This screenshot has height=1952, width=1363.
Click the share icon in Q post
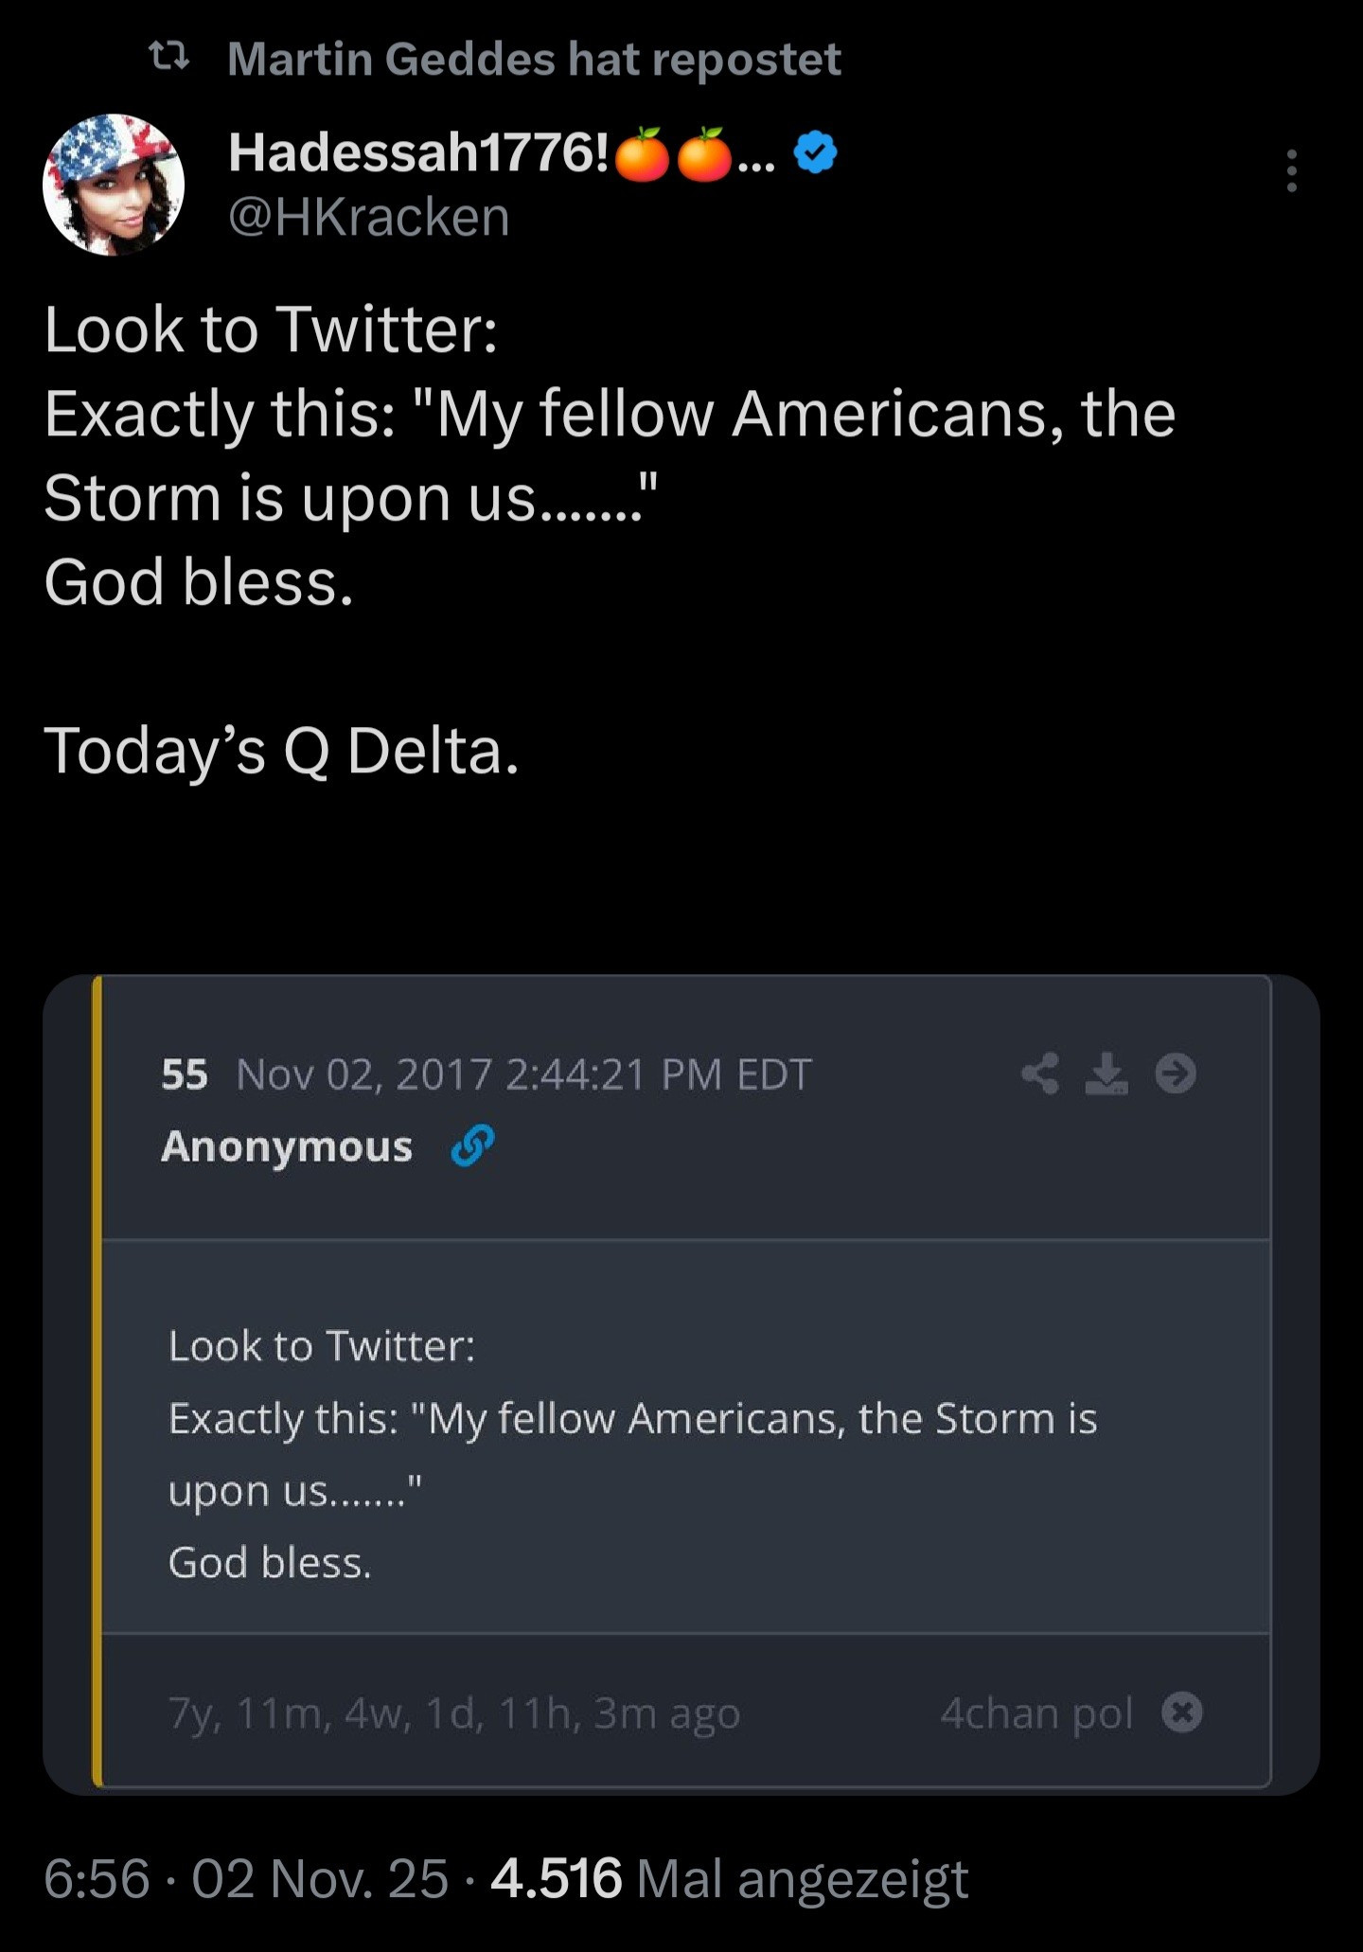[1040, 1074]
